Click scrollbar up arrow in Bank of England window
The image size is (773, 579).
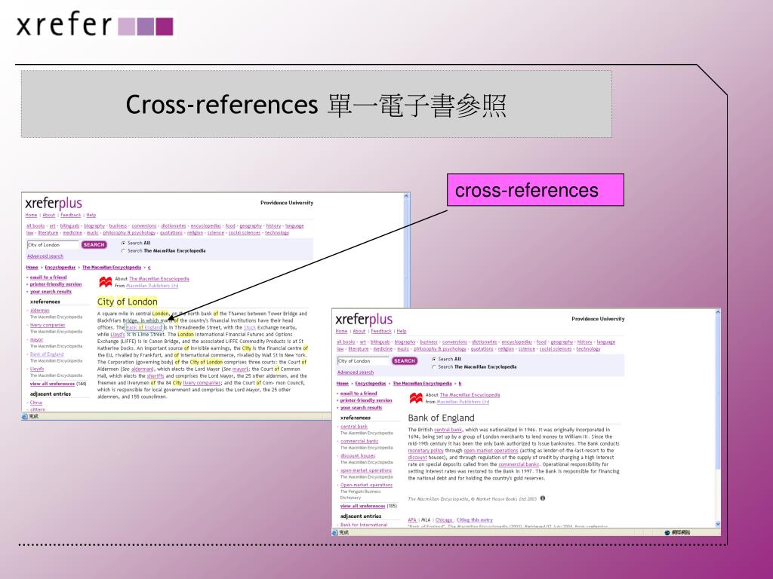pyautogui.click(x=718, y=313)
